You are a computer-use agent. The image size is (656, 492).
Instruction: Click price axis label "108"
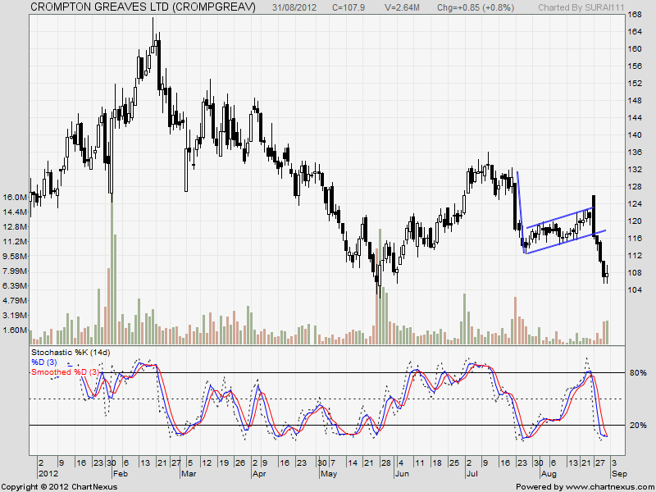635,273
